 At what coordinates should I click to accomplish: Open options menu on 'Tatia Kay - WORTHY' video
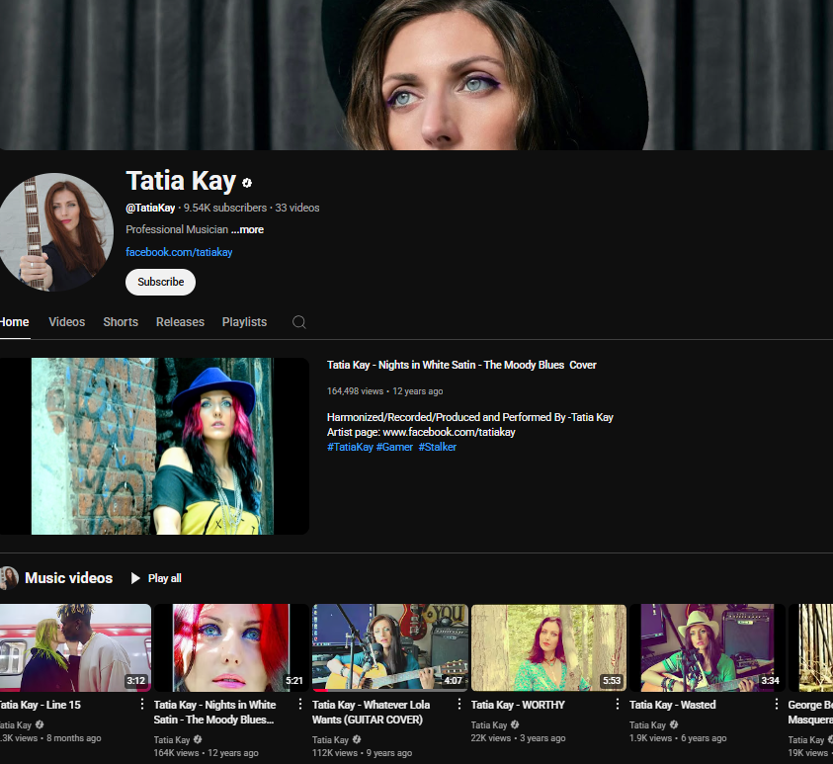[618, 704]
